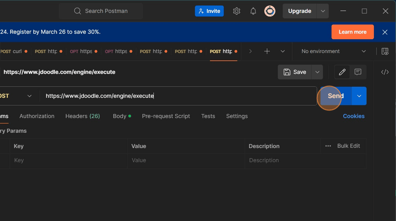Send the request

point(336,96)
